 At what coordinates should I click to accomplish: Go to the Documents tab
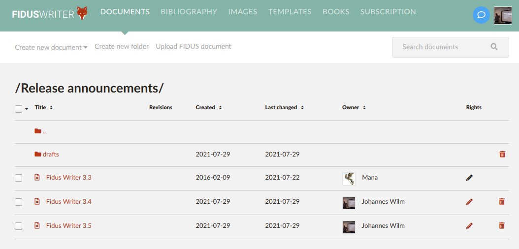point(125,12)
